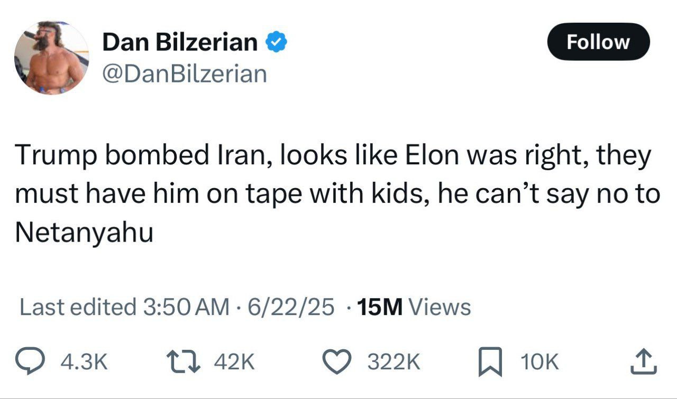Click the Dan Bilzerian display name

180,42
